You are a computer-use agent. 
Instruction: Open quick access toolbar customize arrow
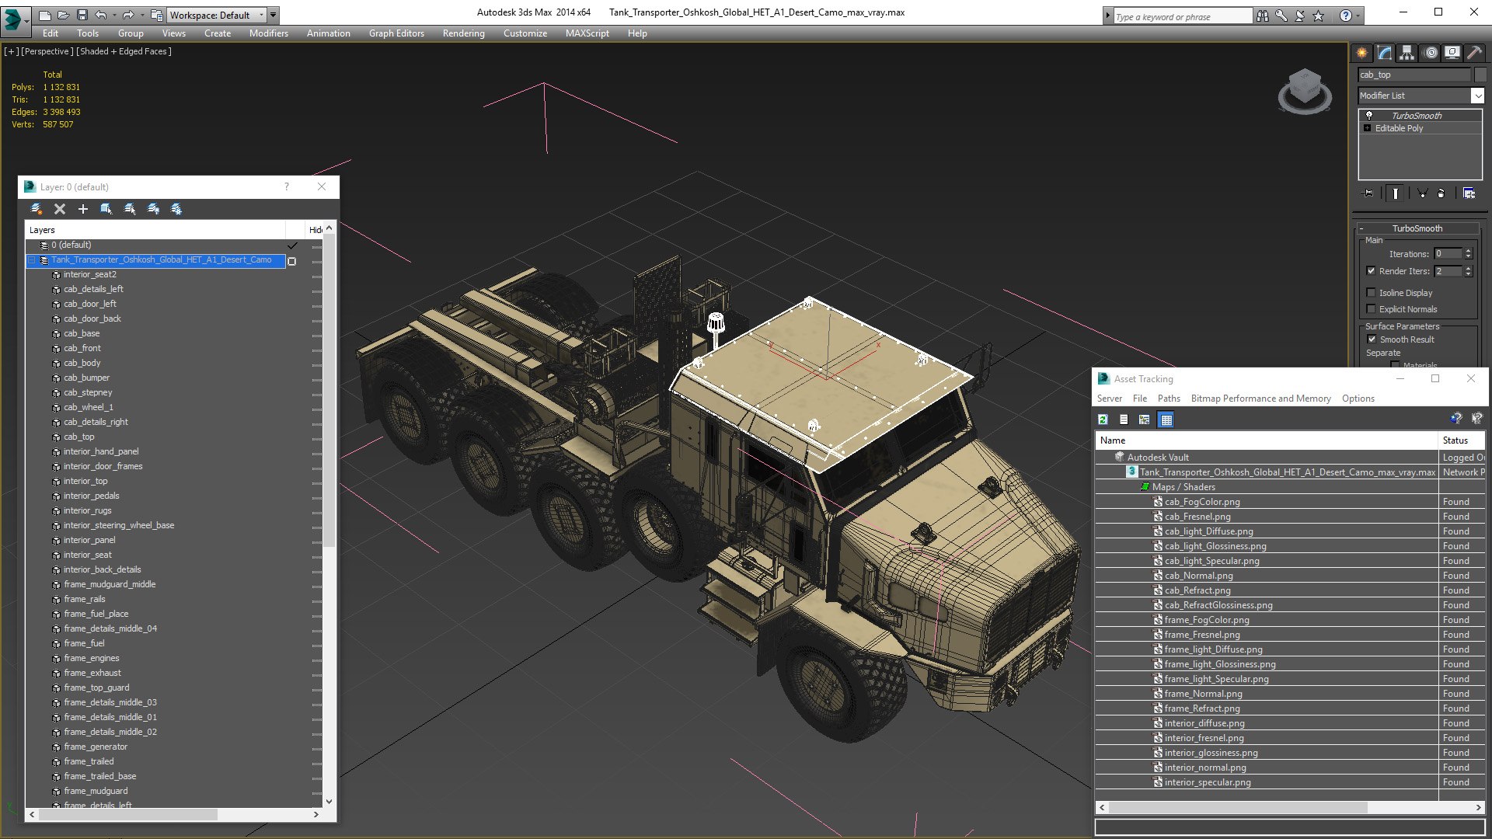[274, 15]
